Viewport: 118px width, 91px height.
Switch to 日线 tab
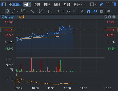pyautogui.click(x=47, y=5)
